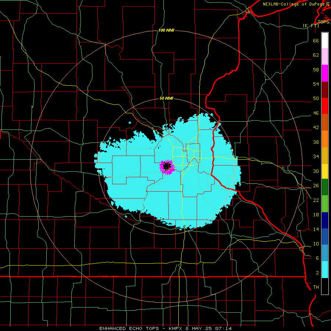Select the 22 scale label
This screenshot has height=331, width=331.
316,200
